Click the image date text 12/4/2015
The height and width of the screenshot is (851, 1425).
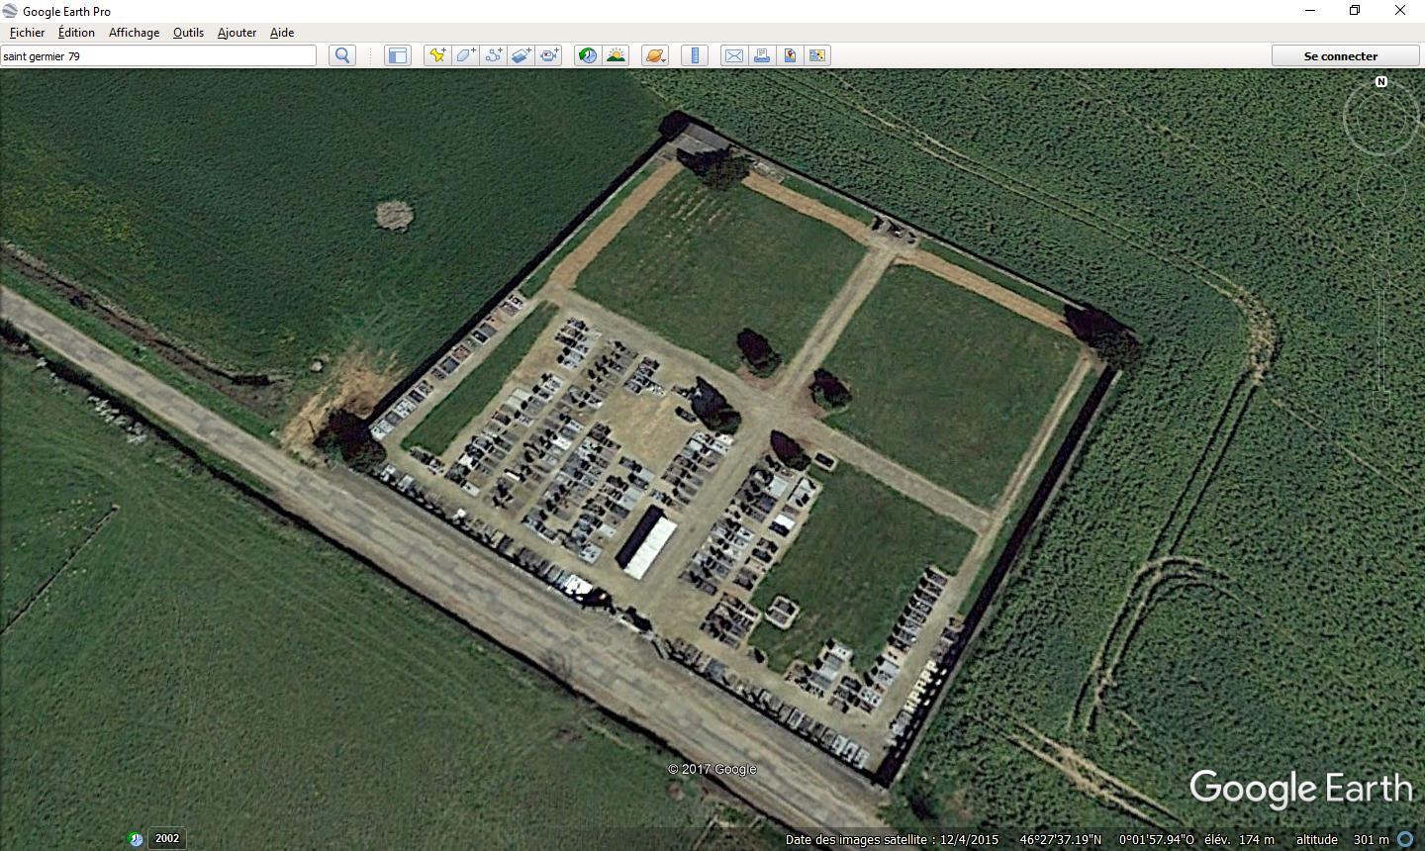[x=969, y=839]
